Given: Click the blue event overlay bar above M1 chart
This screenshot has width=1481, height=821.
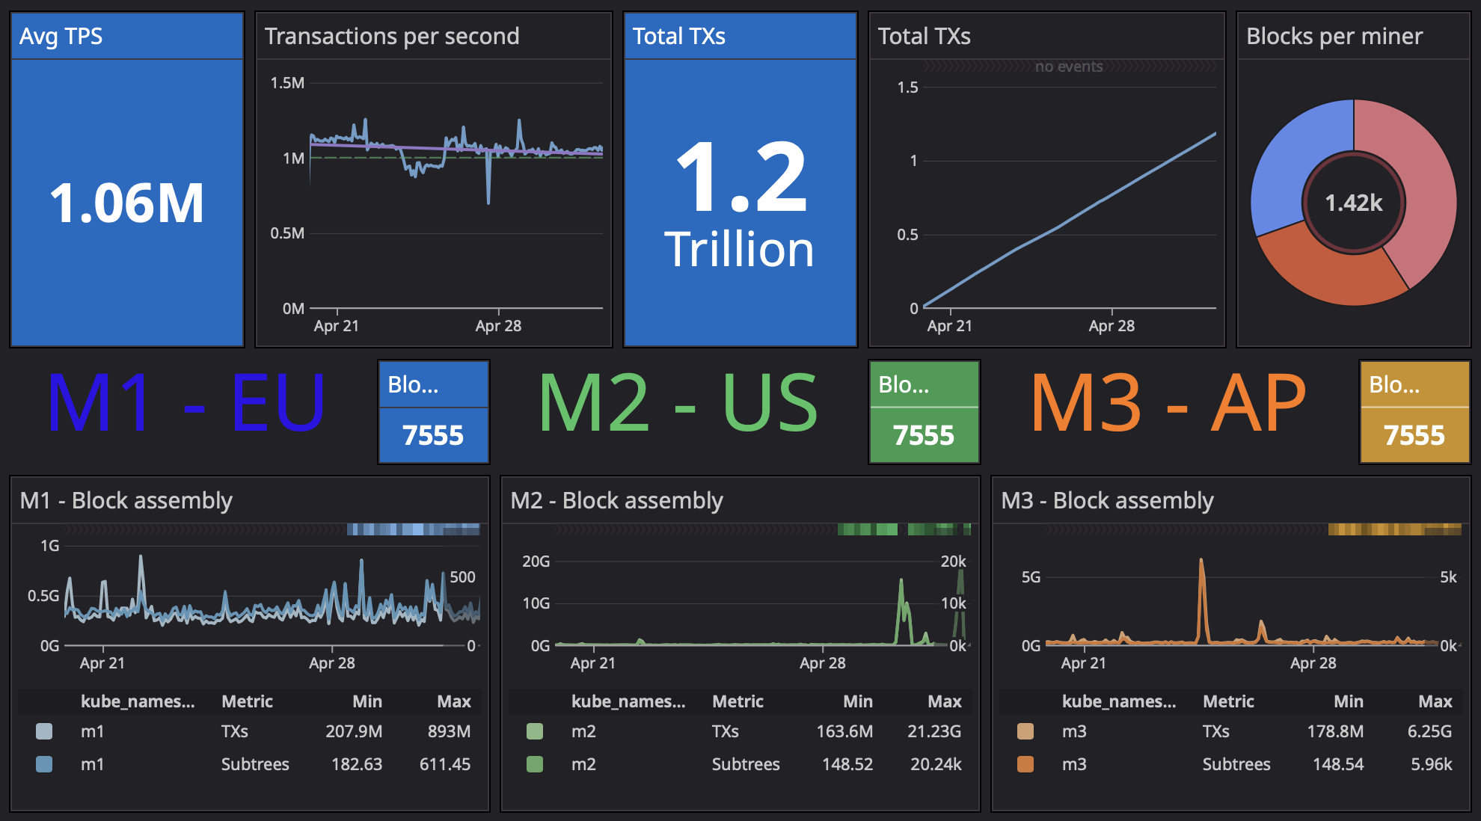Looking at the screenshot, I should click(413, 529).
